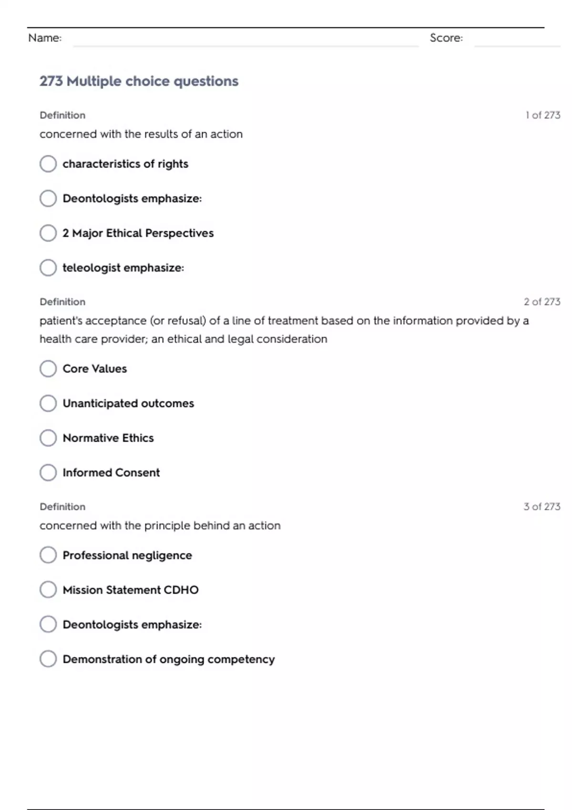Select 'Mission Statement CDHO' radio button
This screenshot has width=572, height=810.
point(48,590)
